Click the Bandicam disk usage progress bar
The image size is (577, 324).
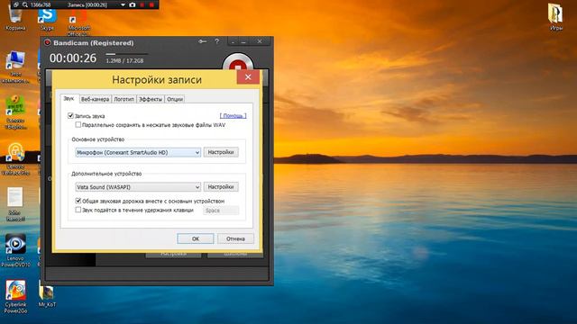tap(126, 54)
